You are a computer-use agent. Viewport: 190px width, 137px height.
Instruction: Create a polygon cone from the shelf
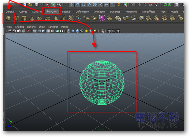click(x=32, y=18)
